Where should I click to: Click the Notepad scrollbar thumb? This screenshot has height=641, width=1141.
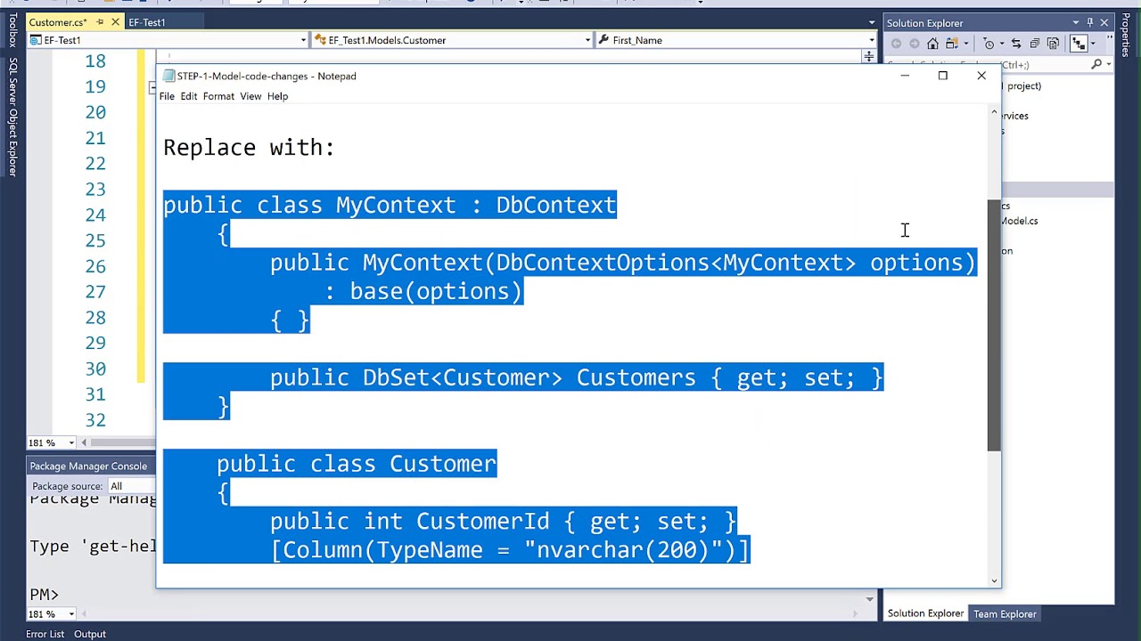(x=994, y=325)
